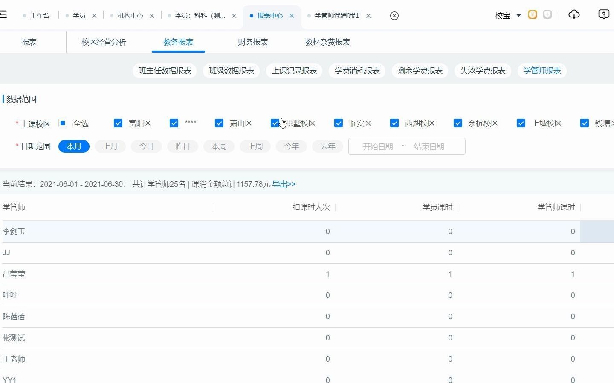Select the 本周 date range
The width and height of the screenshot is (614, 383).
pos(219,146)
